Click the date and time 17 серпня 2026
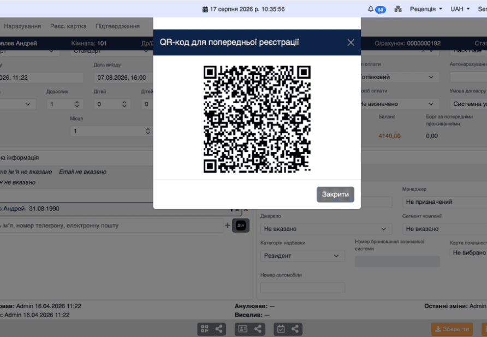The height and width of the screenshot is (337, 487). point(247,9)
